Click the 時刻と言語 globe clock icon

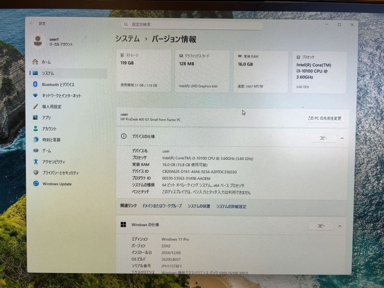click(x=36, y=139)
